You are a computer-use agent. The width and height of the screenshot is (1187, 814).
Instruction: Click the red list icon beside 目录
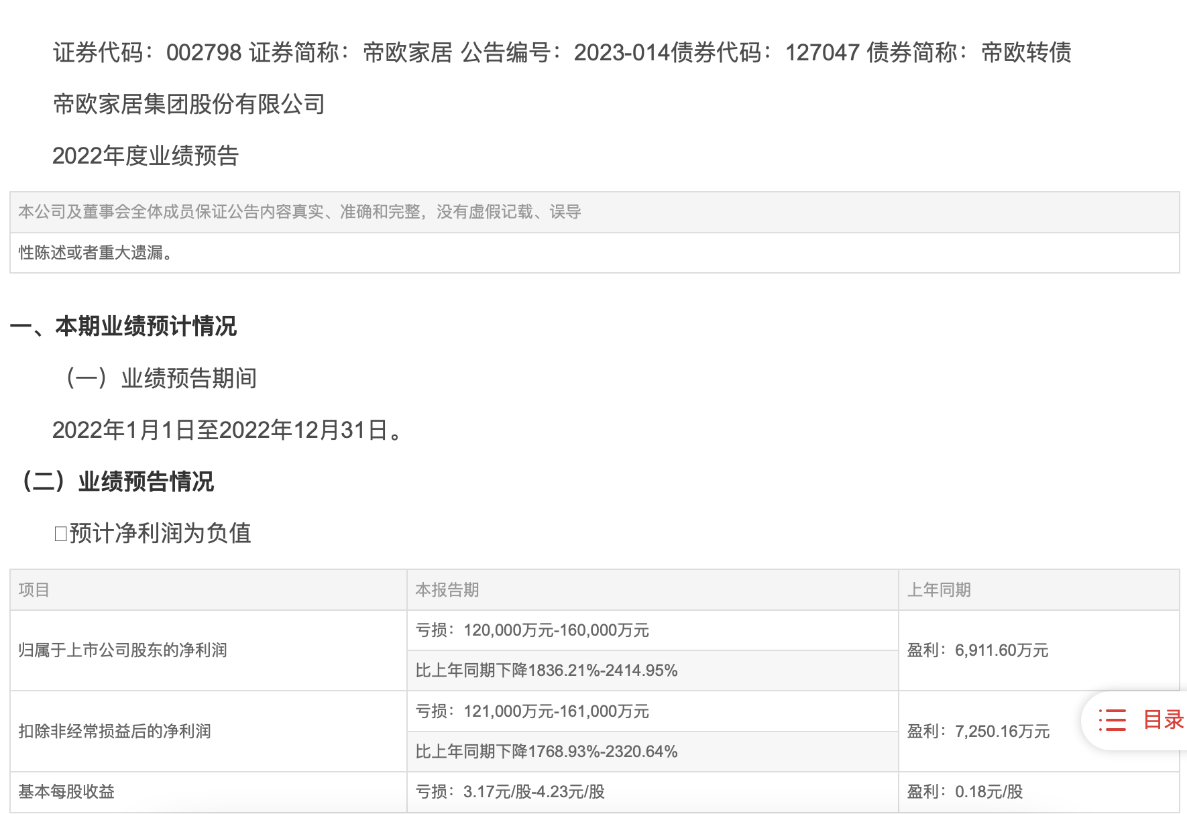(x=1112, y=720)
